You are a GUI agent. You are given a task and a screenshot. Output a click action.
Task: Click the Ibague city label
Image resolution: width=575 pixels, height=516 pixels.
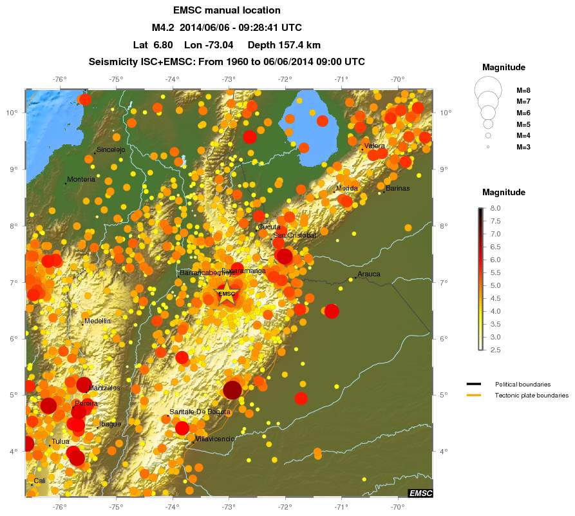(110, 424)
